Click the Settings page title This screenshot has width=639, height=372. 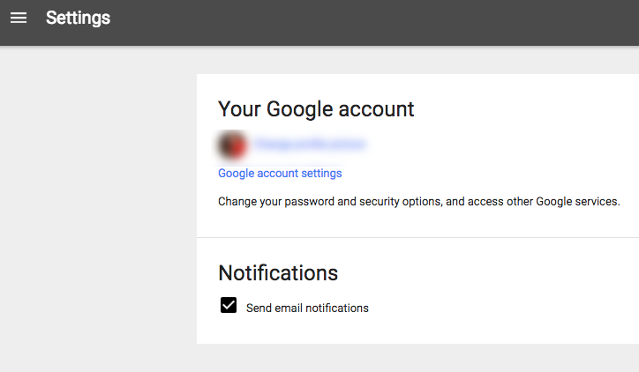(x=78, y=18)
